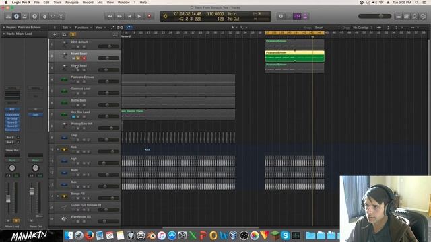The width and height of the screenshot is (431, 242).
Task: Click the Stereo Out output slot
Action: (12, 150)
